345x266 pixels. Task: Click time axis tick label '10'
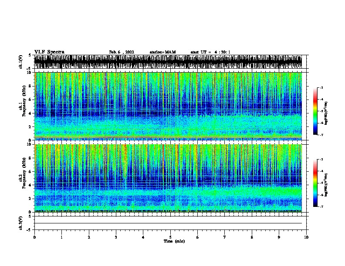tap(306, 237)
